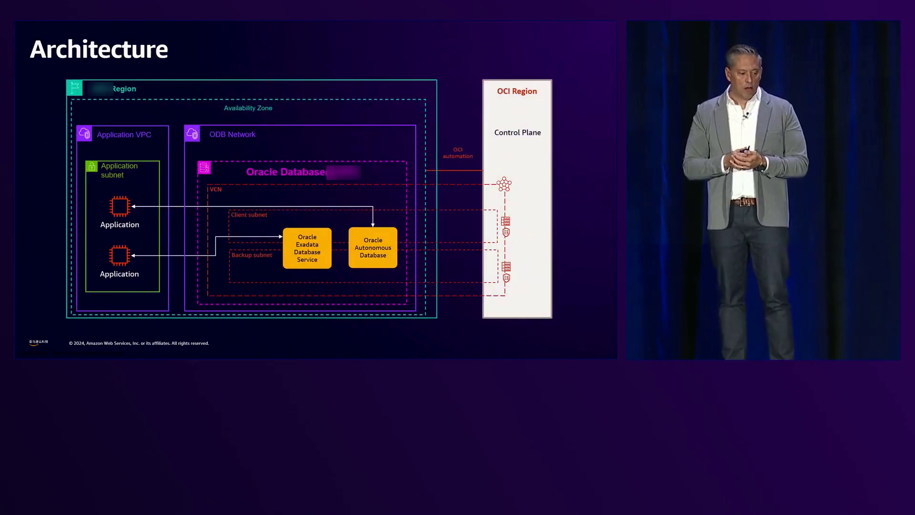Viewport: 915px width, 515px height.
Task: Click the Availability Zone label
Action: click(248, 108)
